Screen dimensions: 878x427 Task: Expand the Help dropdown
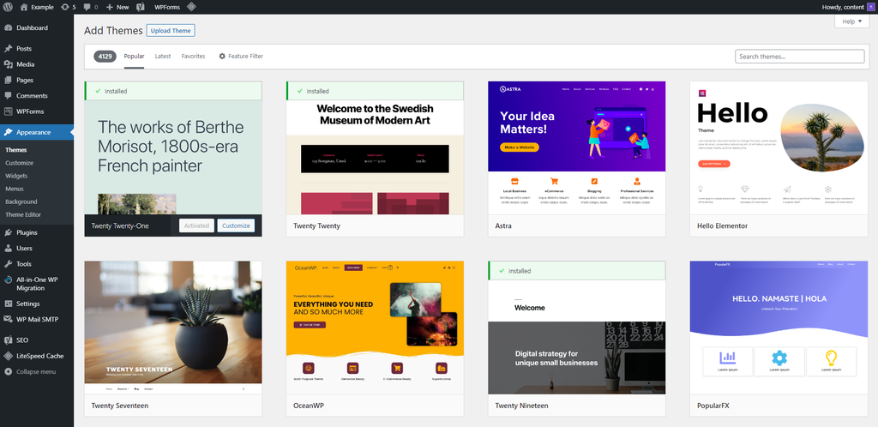pos(851,21)
